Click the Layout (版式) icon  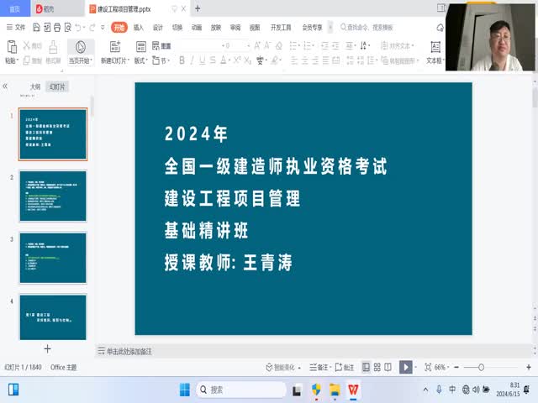(141, 47)
